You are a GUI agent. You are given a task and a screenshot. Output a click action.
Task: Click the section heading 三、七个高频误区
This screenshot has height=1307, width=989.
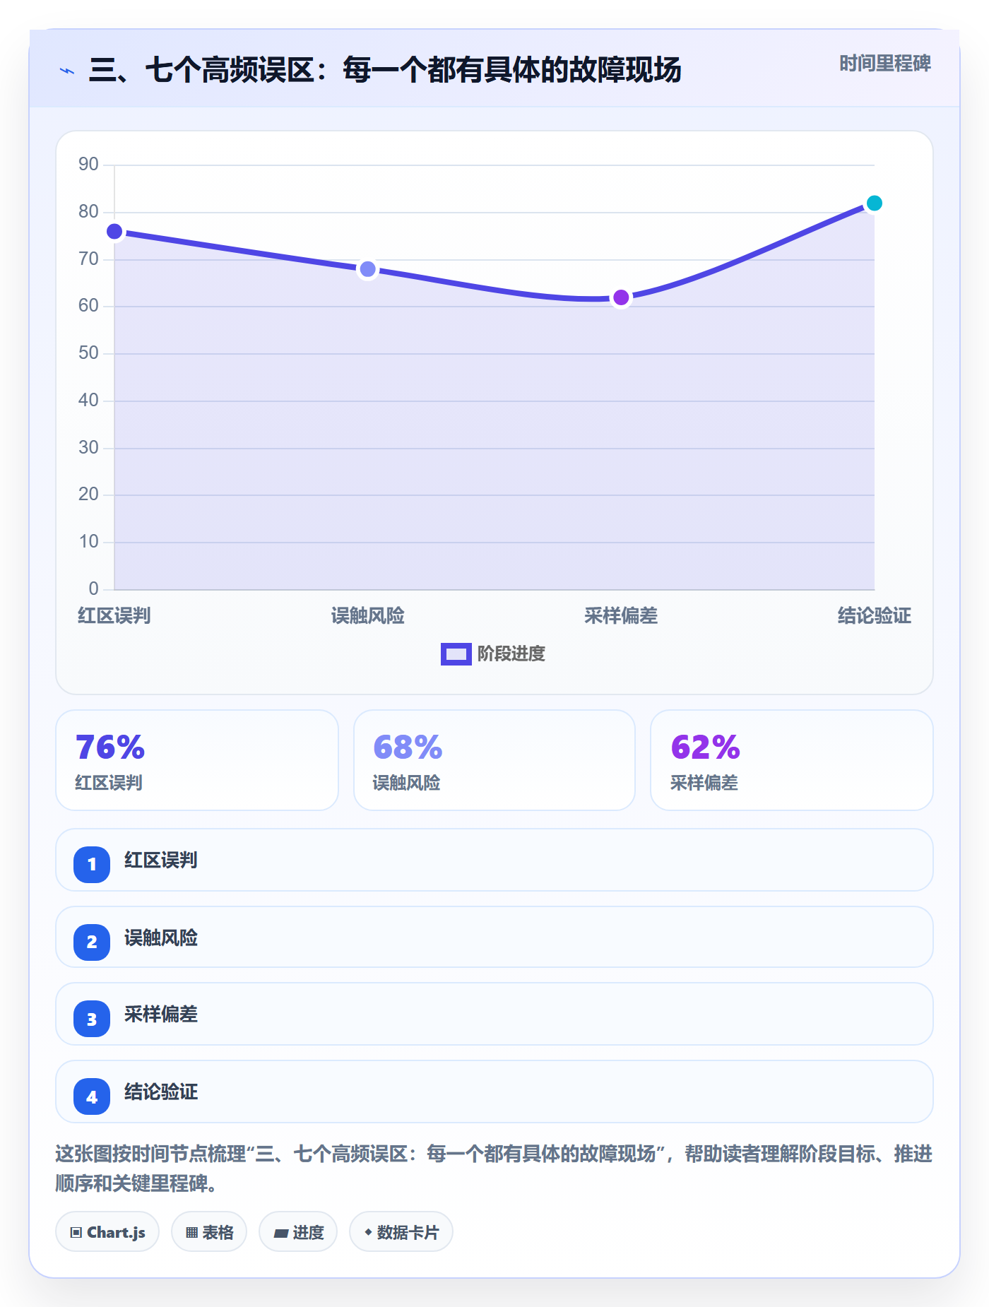tap(385, 70)
